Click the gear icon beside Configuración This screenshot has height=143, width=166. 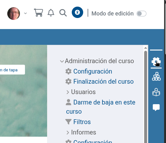(x=69, y=71)
